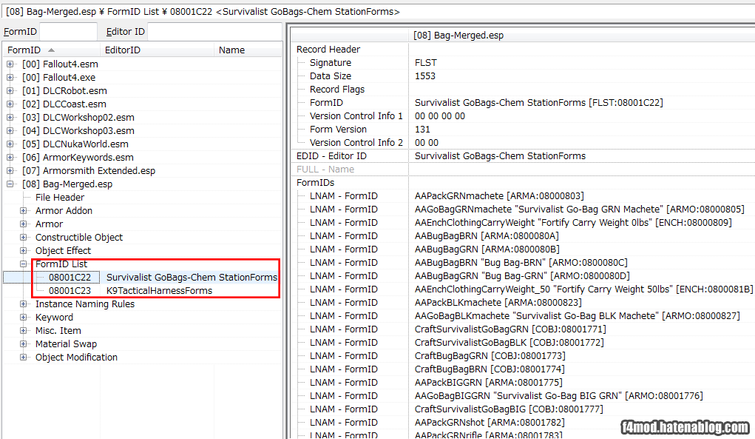Sort by the EditorID column header
The width and height of the screenshot is (755, 439).
157,50
